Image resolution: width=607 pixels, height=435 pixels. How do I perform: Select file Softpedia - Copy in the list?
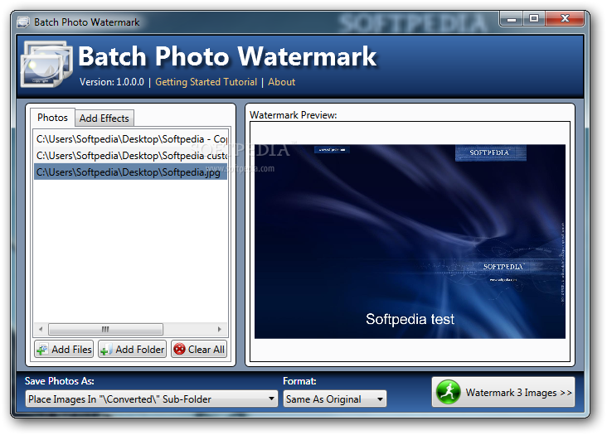click(131, 139)
